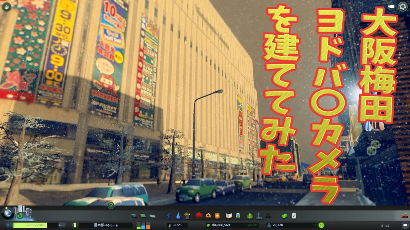The image size is (410, 230).
Task: Click the top-left download arrow icon
Action: pyautogui.click(x=6, y=7)
